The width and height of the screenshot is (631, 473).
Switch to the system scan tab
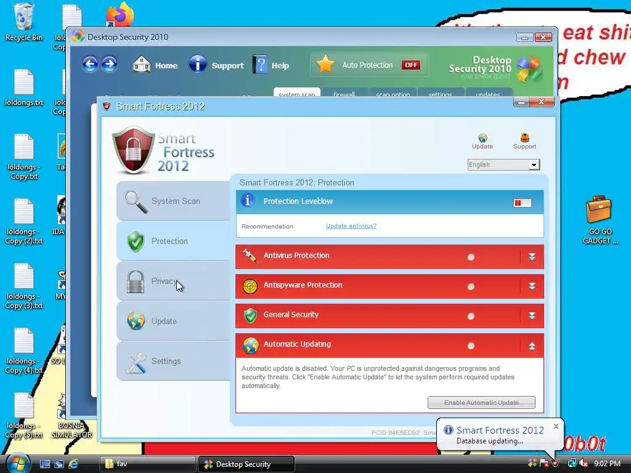click(x=296, y=93)
